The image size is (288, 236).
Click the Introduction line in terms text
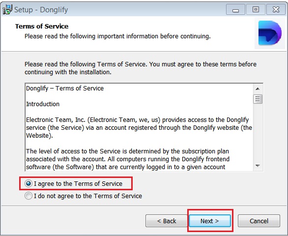click(43, 104)
